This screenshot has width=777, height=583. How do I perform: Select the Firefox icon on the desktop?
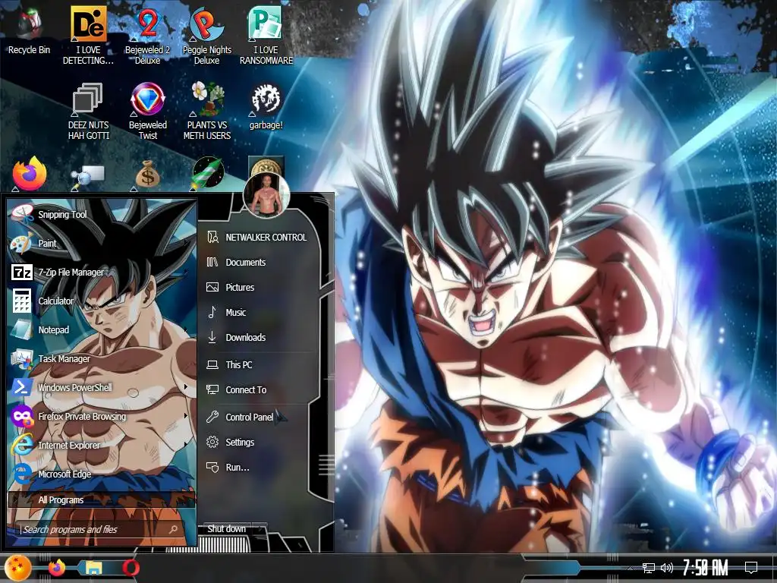(x=30, y=174)
